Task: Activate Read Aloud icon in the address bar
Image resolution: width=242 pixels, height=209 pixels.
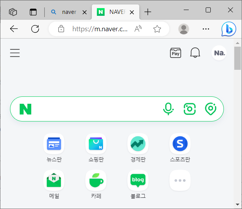Action: pos(138,29)
